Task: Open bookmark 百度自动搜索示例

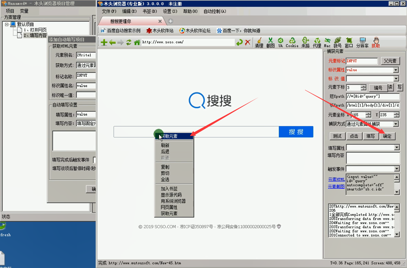Action: click(x=120, y=30)
